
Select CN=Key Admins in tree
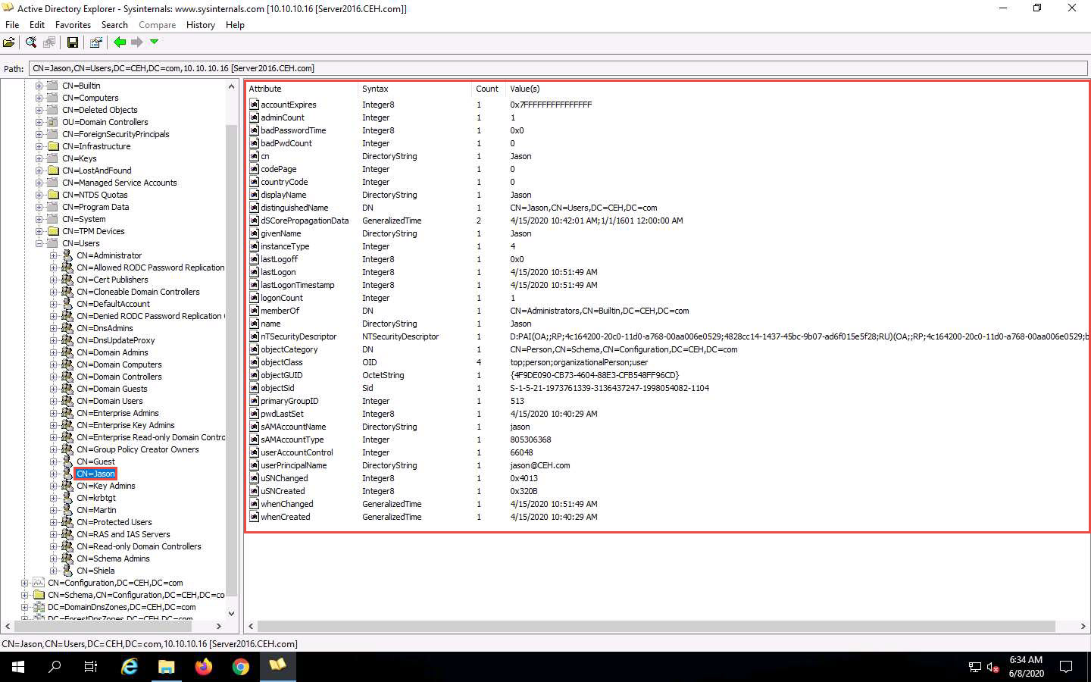106,486
